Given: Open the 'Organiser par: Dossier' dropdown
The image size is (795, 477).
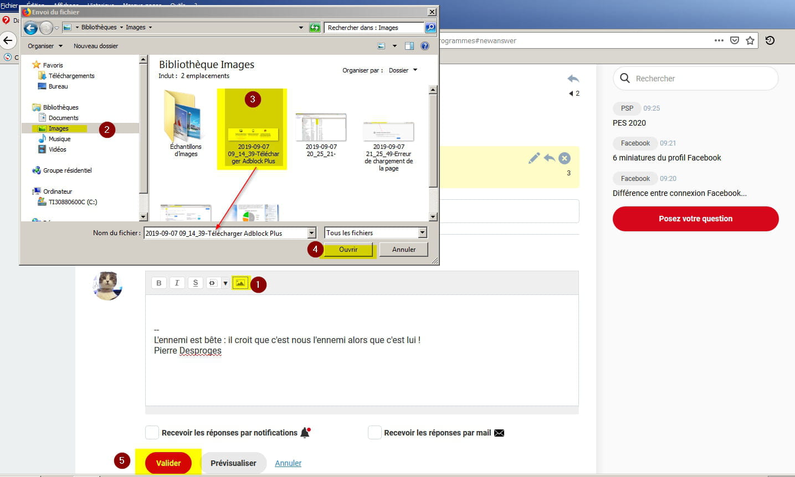Looking at the screenshot, I should pos(403,70).
